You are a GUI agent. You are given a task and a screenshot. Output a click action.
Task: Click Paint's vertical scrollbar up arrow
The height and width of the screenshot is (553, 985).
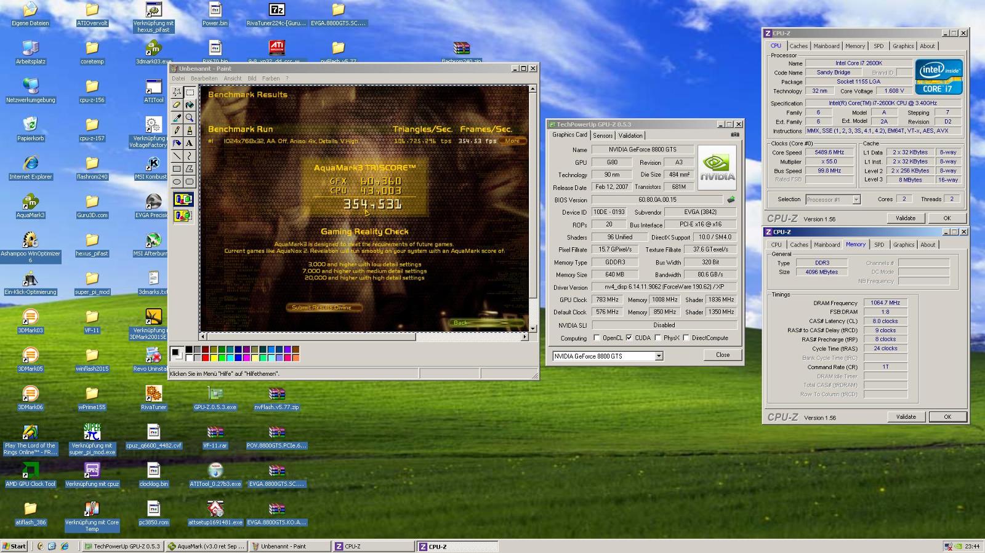[533, 89]
